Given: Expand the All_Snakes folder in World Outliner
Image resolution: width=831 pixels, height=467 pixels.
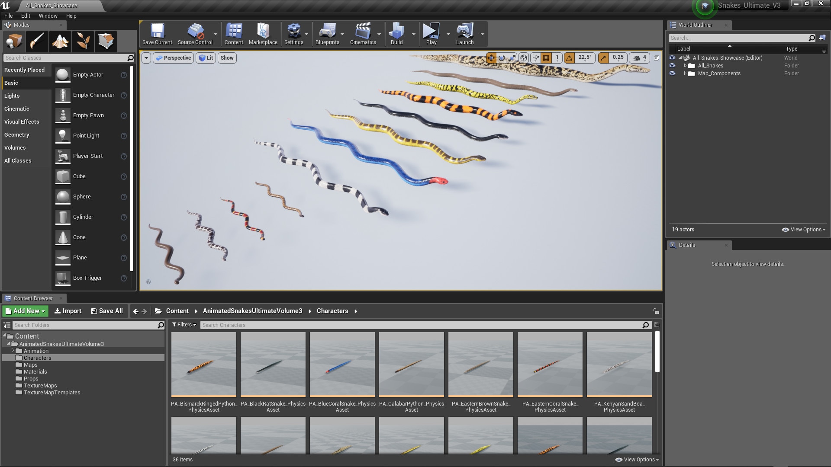Looking at the screenshot, I should click(685, 65).
